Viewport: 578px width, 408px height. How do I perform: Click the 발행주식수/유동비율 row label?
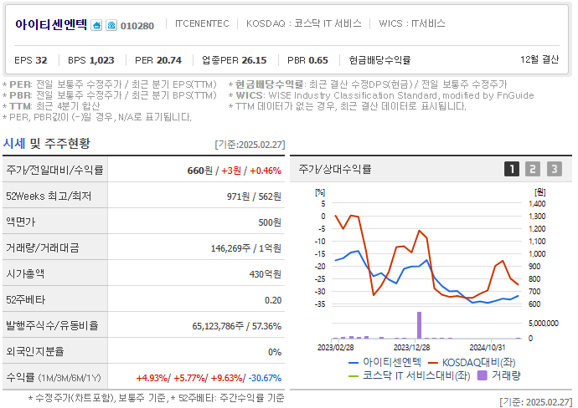point(52,325)
